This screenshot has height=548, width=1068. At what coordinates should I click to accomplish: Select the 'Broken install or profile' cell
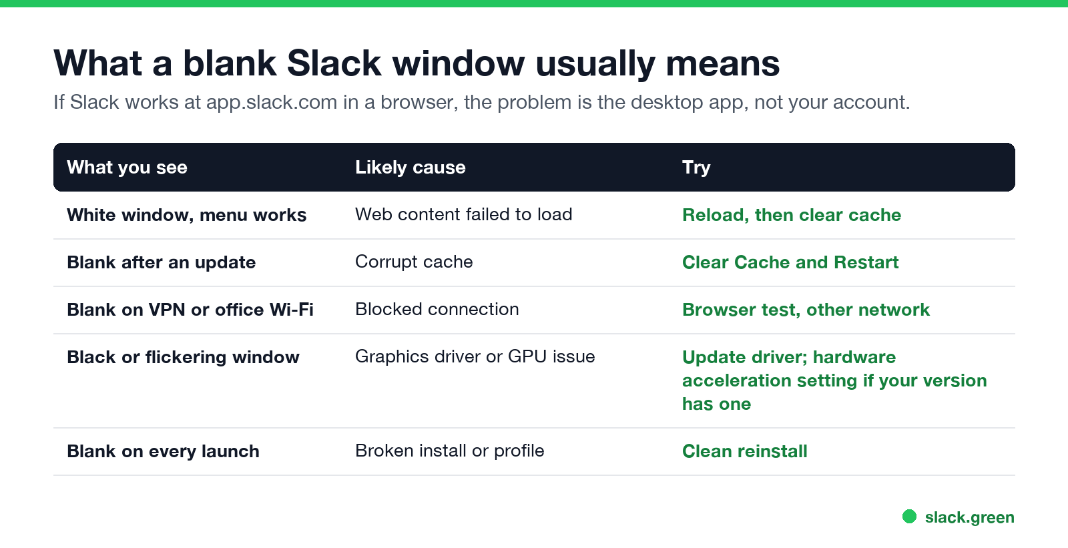pyautogui.click(x=449, y=451)
